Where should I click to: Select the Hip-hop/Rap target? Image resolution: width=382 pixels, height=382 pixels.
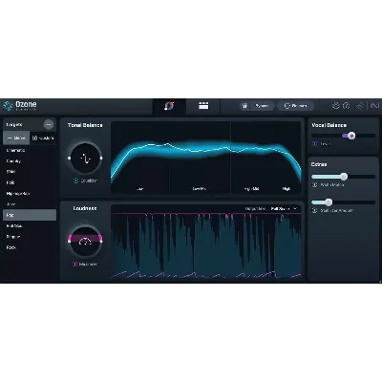pos(30,194)
